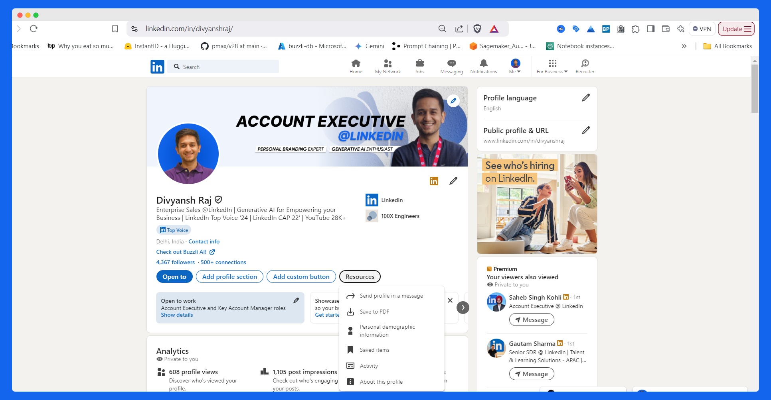Viewport: 771px width, 400px height.
Task: Click the LinkedIn logo in navigation bar
Action: (157, 67)
